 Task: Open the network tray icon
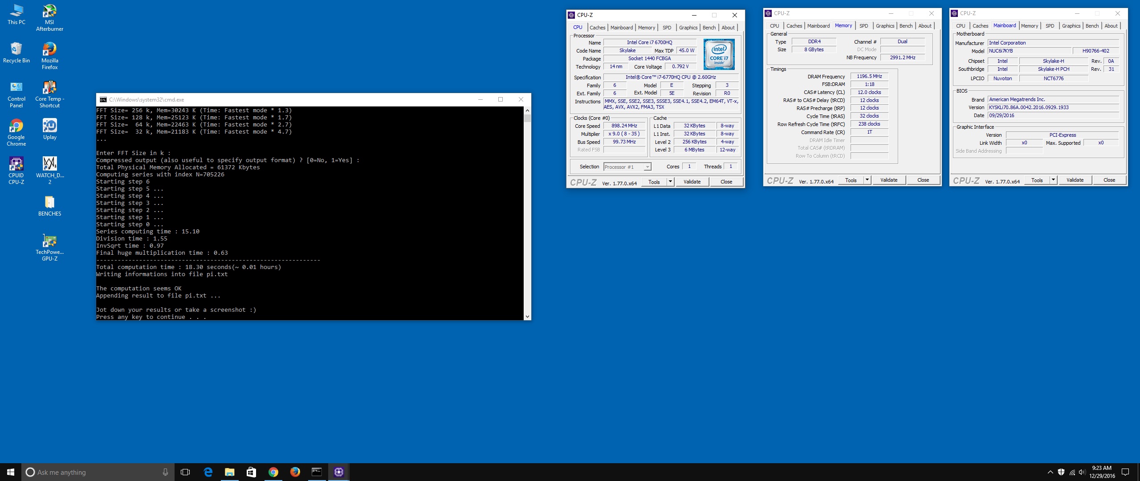[1072, 472]
